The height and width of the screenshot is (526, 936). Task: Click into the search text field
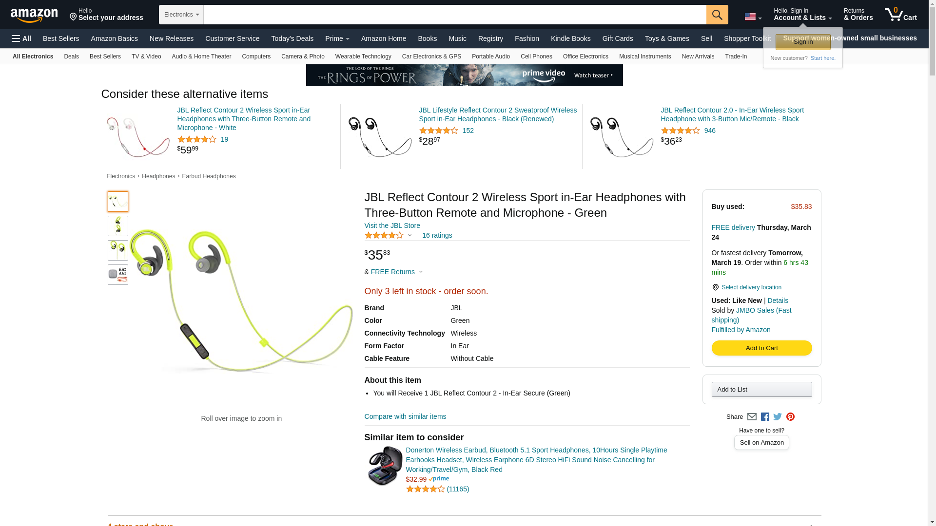[x=454, y=15]
